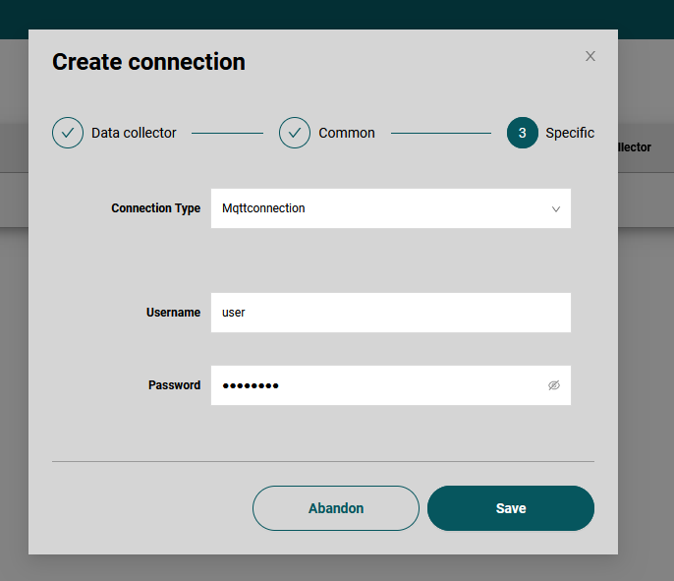The height and width of the screenshot is (581, 674).
Task: Switch to the Common step label
Action: (x=347, y=133)
